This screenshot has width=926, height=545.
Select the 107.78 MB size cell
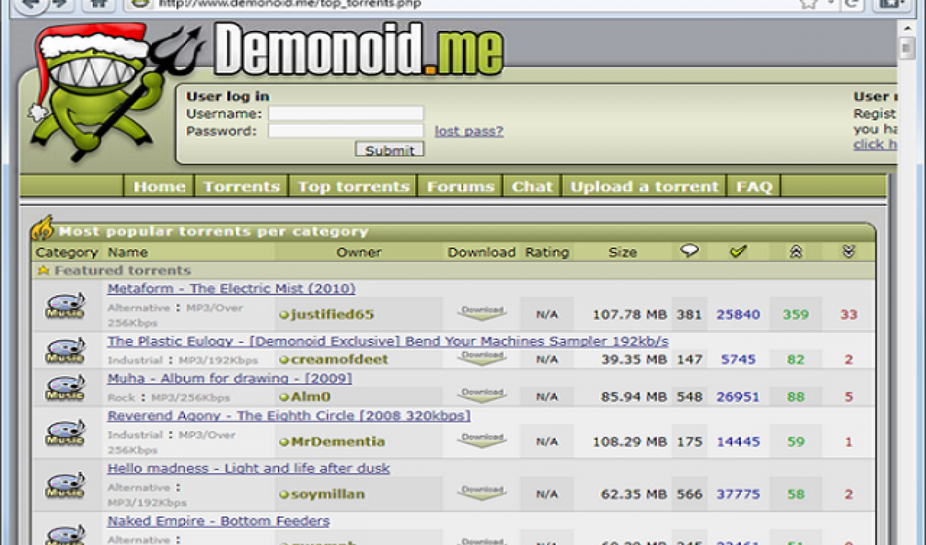pos(630,315)
